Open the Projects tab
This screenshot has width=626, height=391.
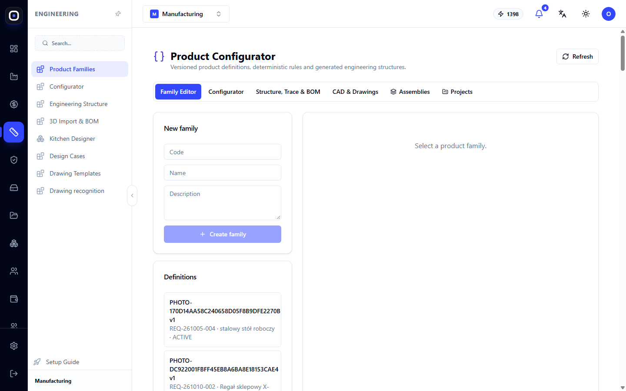[457, 92]
